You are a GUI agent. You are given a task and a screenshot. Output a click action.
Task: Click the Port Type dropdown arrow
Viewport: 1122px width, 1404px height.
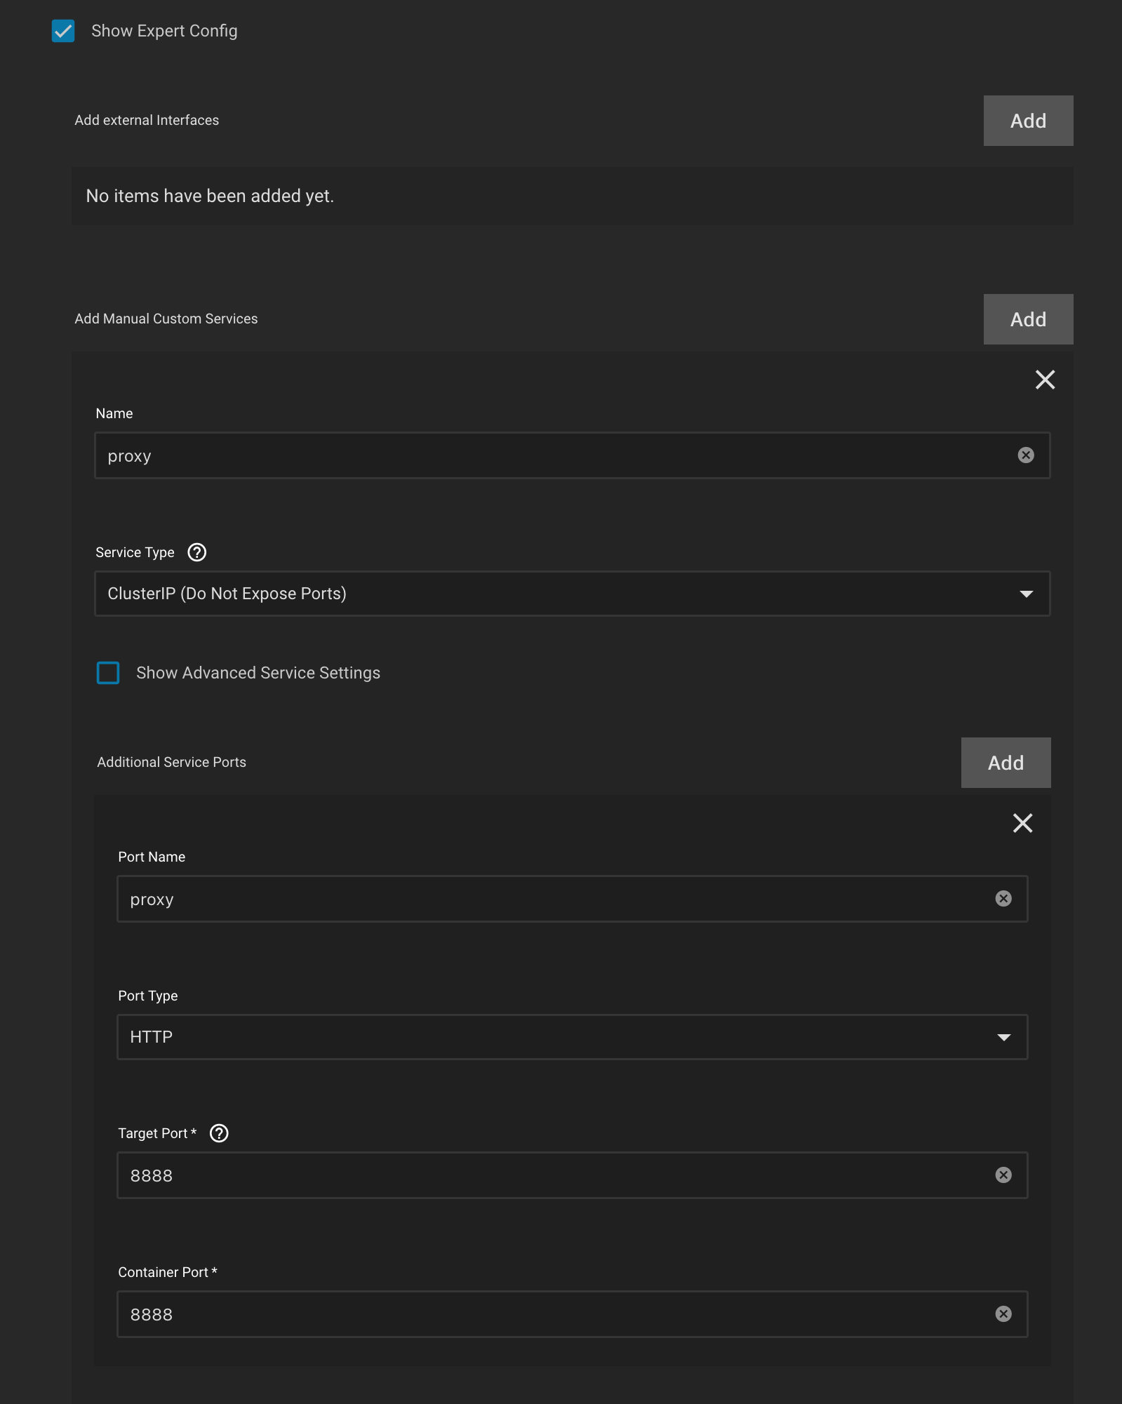[x=1004, y=1038]
